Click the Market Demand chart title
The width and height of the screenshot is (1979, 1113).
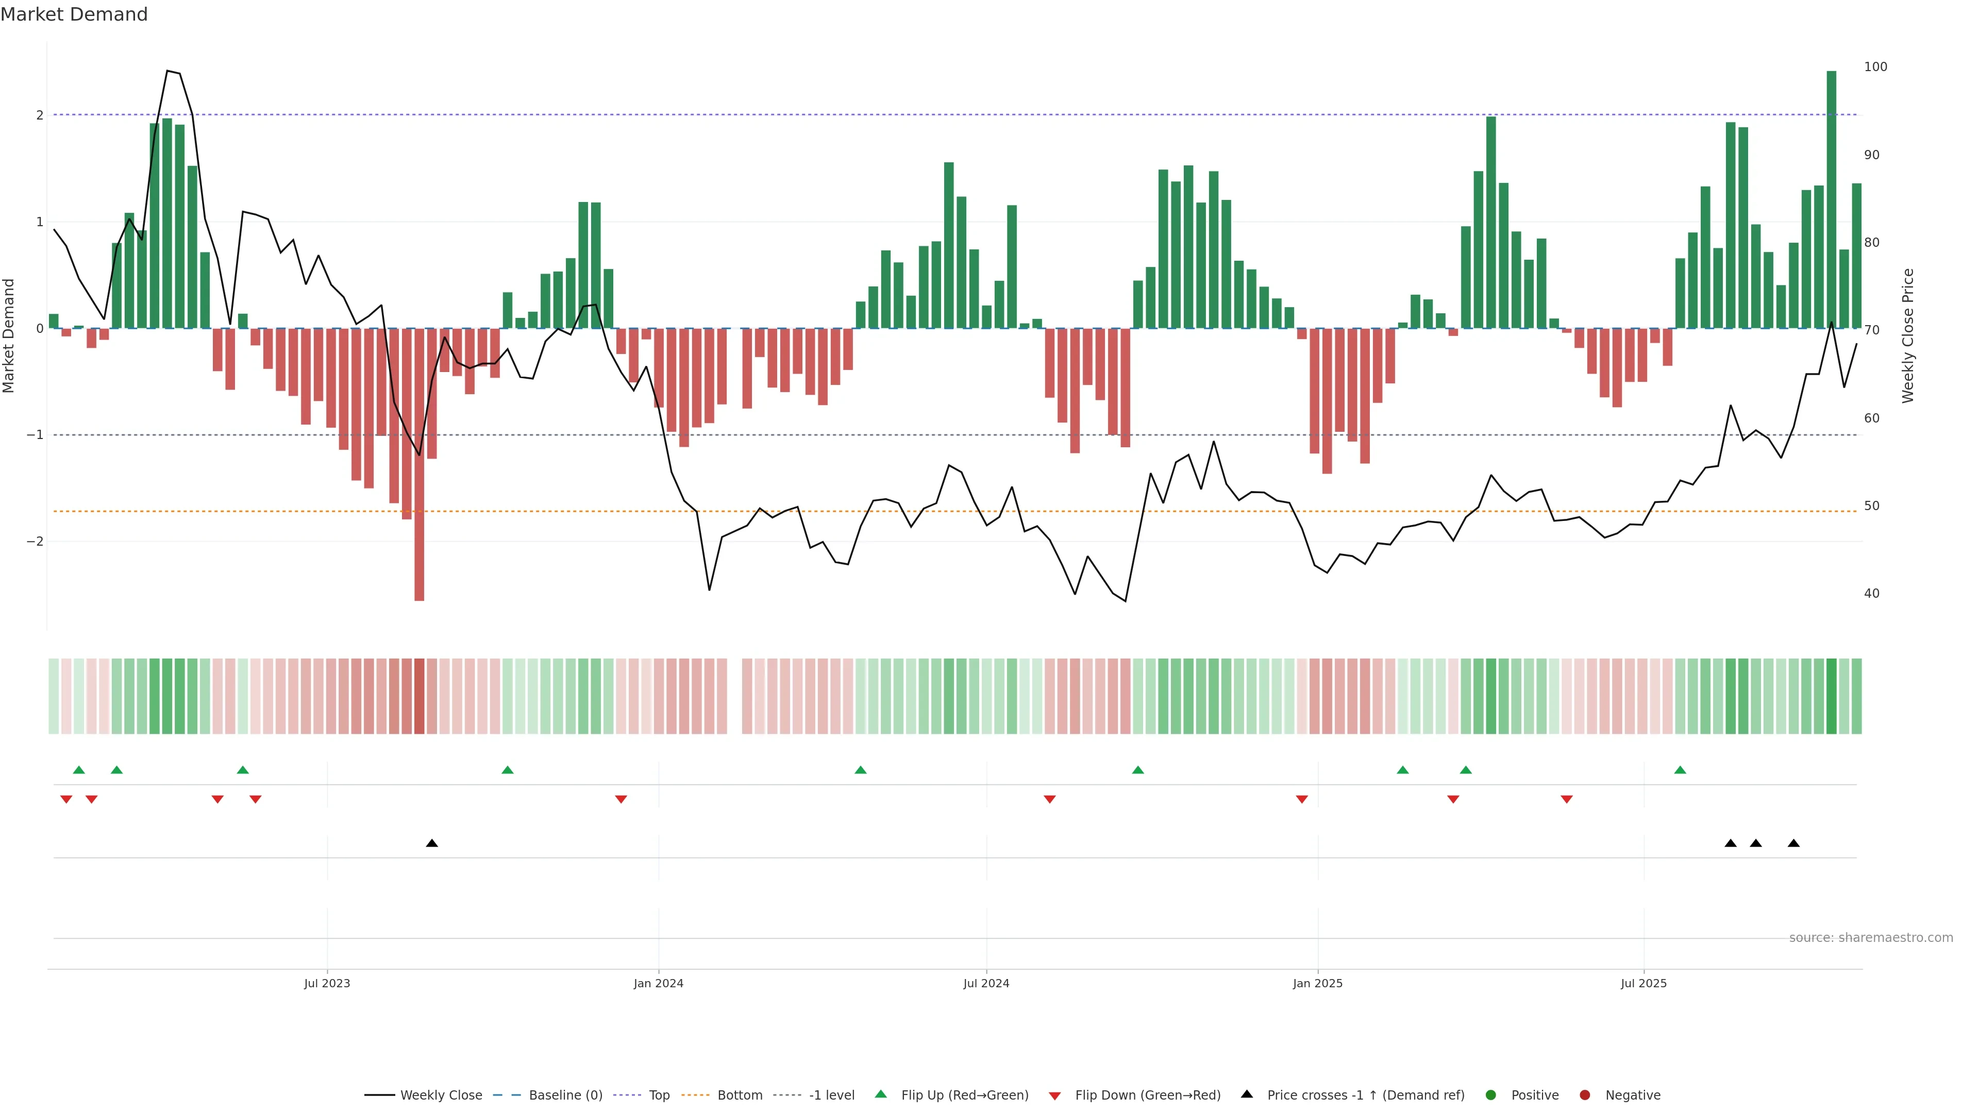click(74, 14)
